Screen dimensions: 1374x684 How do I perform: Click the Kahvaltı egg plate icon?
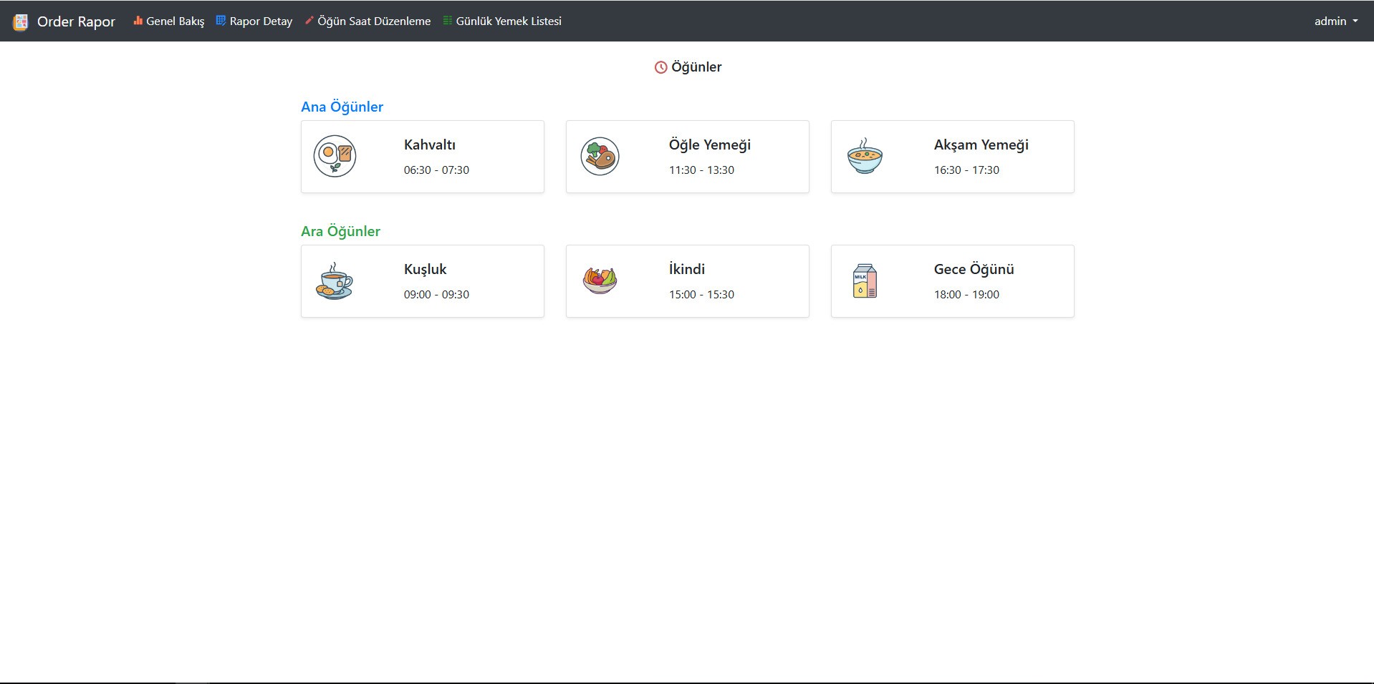335,156
